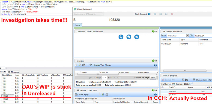Click binoculars icon in Work in progress
The image size is (212, 105).
point(186,80)
